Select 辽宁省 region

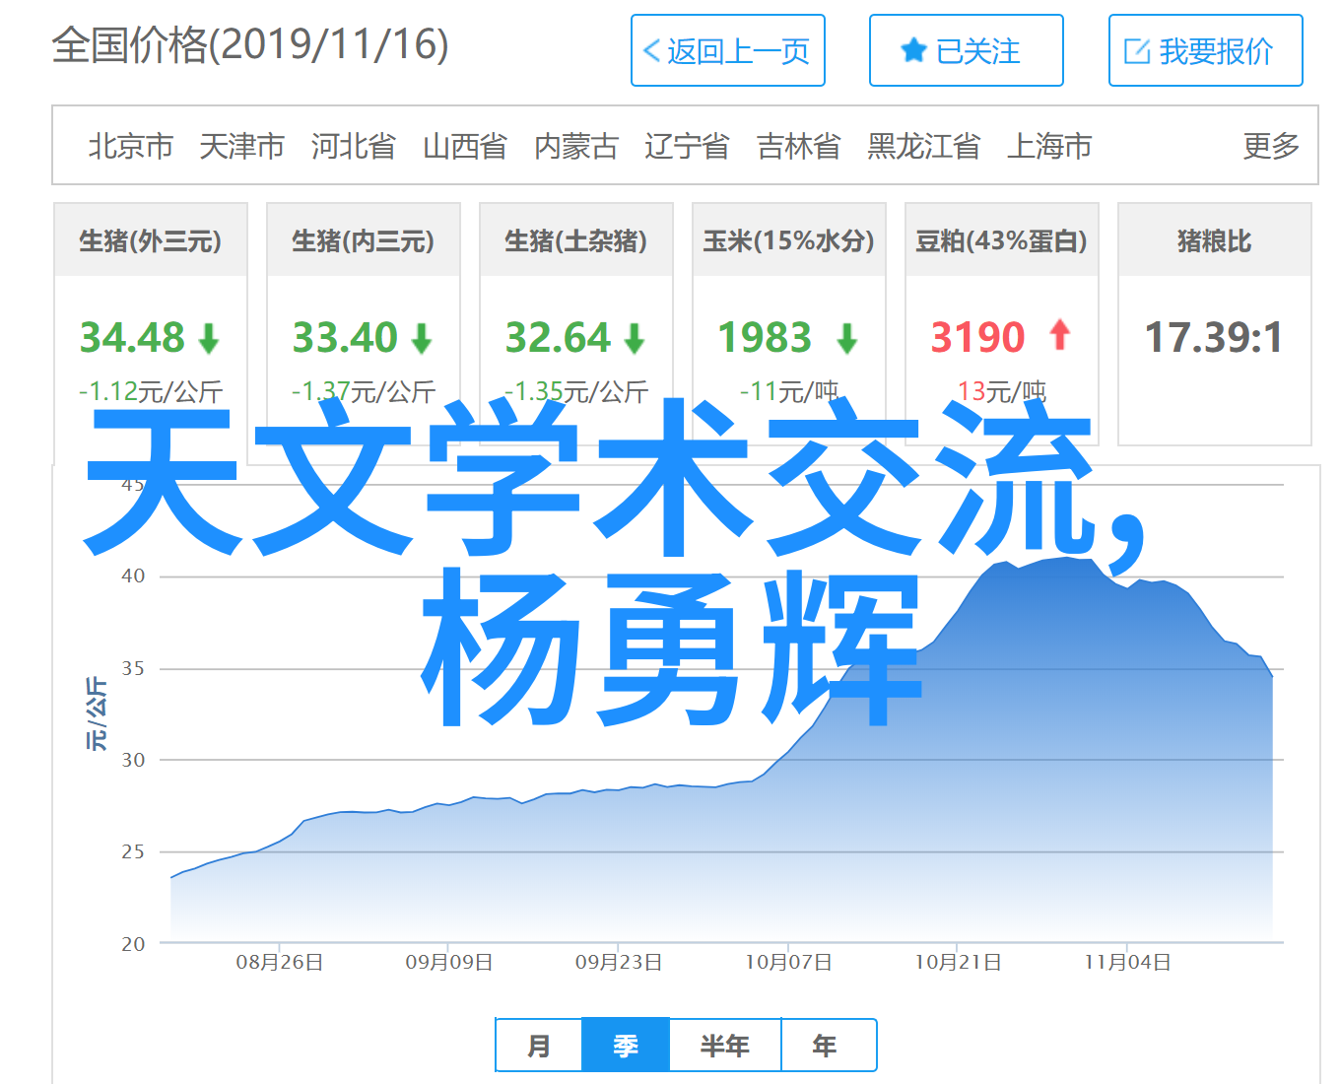tap(688, 146)
